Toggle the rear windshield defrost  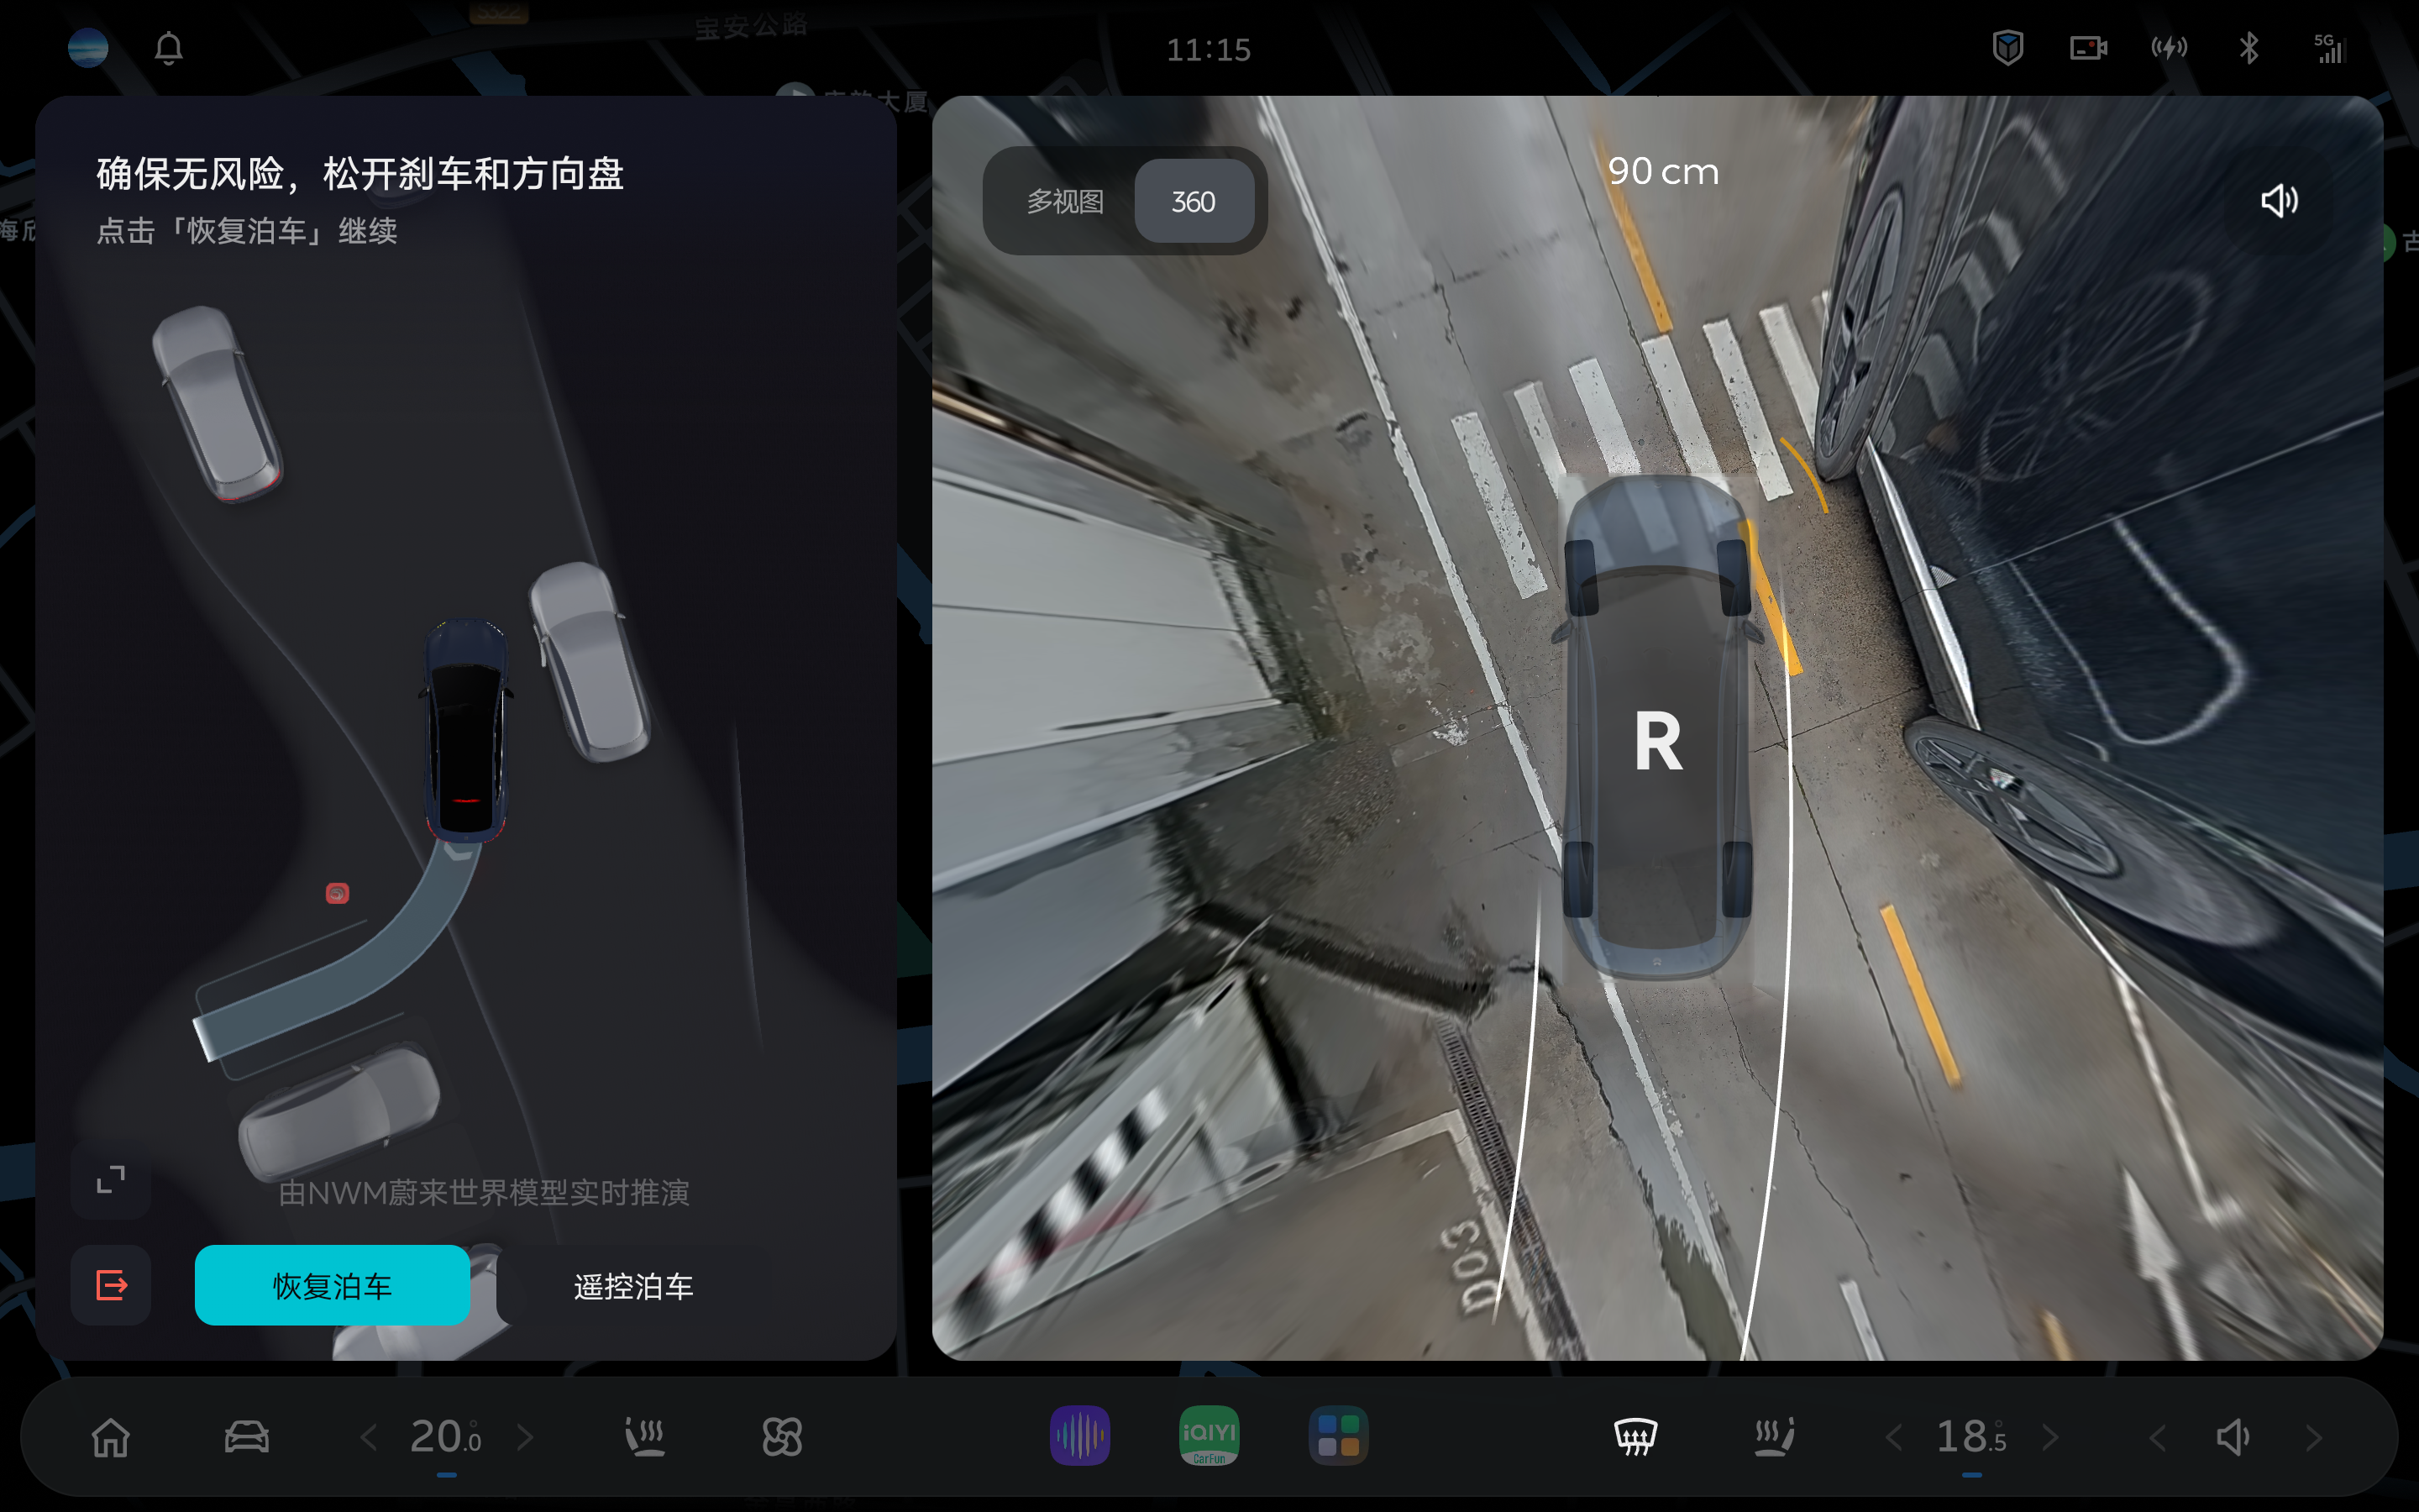(x=1635, y=1437)
